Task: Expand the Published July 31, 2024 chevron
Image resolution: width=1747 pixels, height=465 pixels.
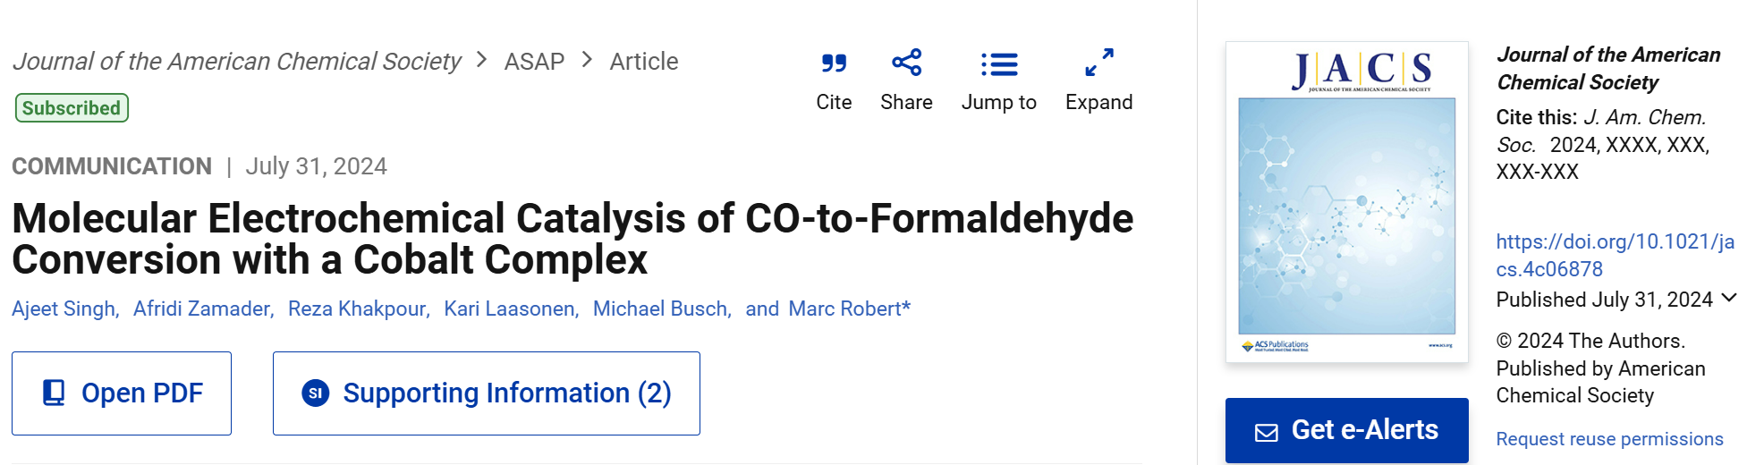Action: 1729,298
